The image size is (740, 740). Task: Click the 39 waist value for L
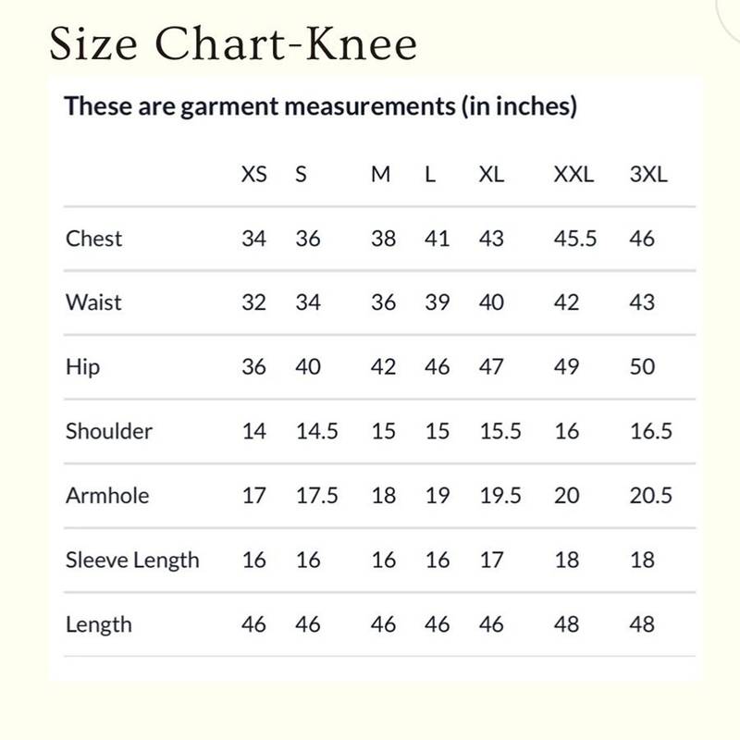(x=437, y=302)
